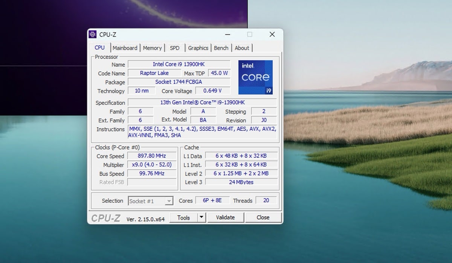The height and width of the screenshot is (263, 452).
Task: Select the Specification text field
Action: point(202,102)
